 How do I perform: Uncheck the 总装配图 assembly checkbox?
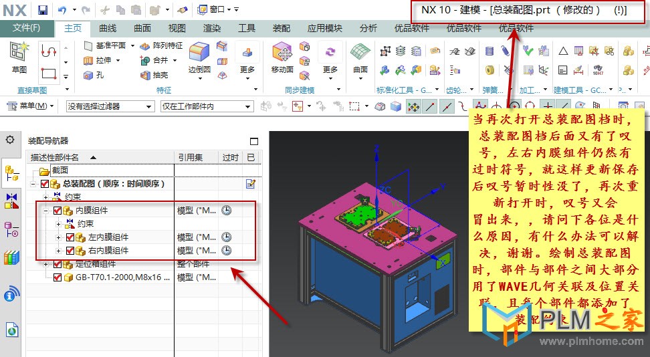[x=45, y=184]
